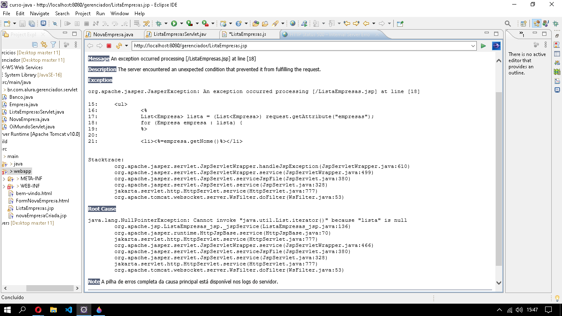Image resolution: width=562 pixels, height=316 pixels.
Task: Open Project Explorer view menu (three dots)
Action: (x=76, y=44)
